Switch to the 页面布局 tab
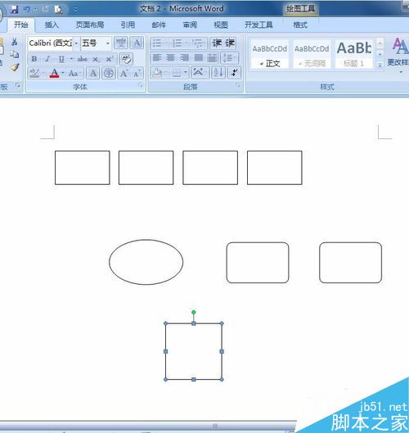Screen dimensions: 409x433 [x=90, y=25]
